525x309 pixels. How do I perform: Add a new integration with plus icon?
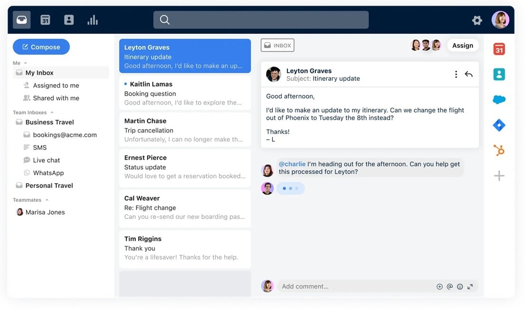tap(499, 176)
